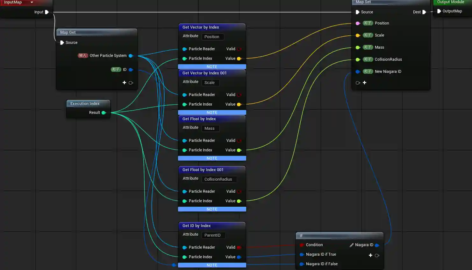
Task: Expand the NOTE bar under Get Vector by Index
Action: tap(212, 67)
